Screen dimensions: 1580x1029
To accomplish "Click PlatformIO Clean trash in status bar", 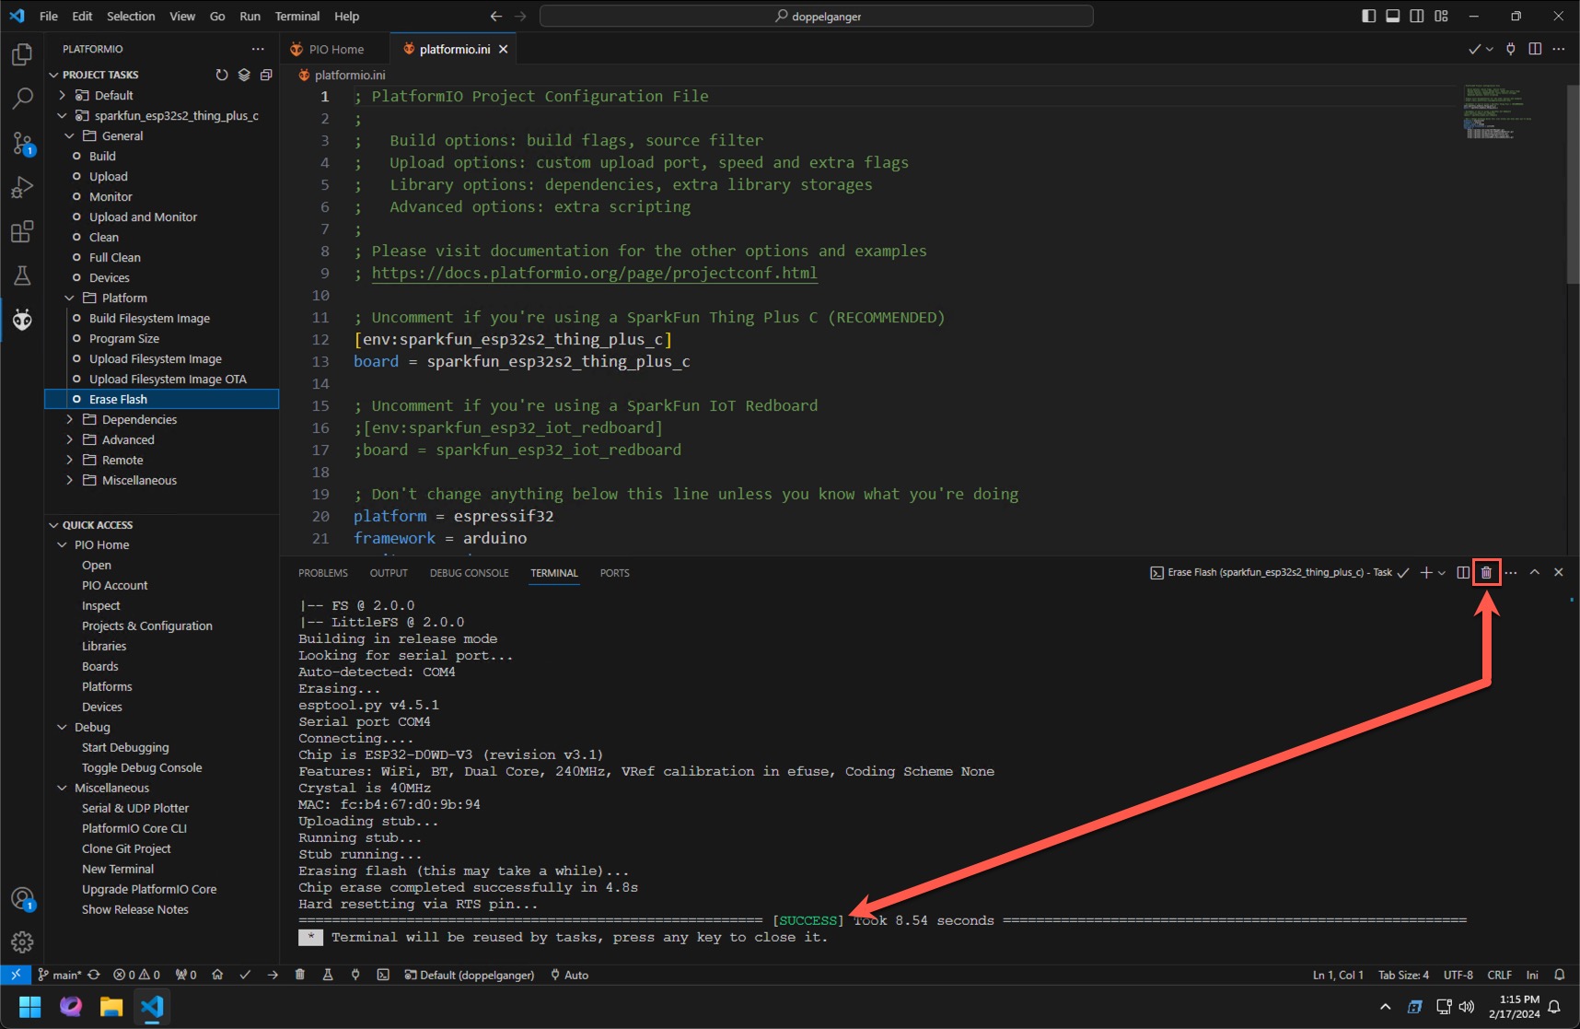I will click(x=300, y=975).
